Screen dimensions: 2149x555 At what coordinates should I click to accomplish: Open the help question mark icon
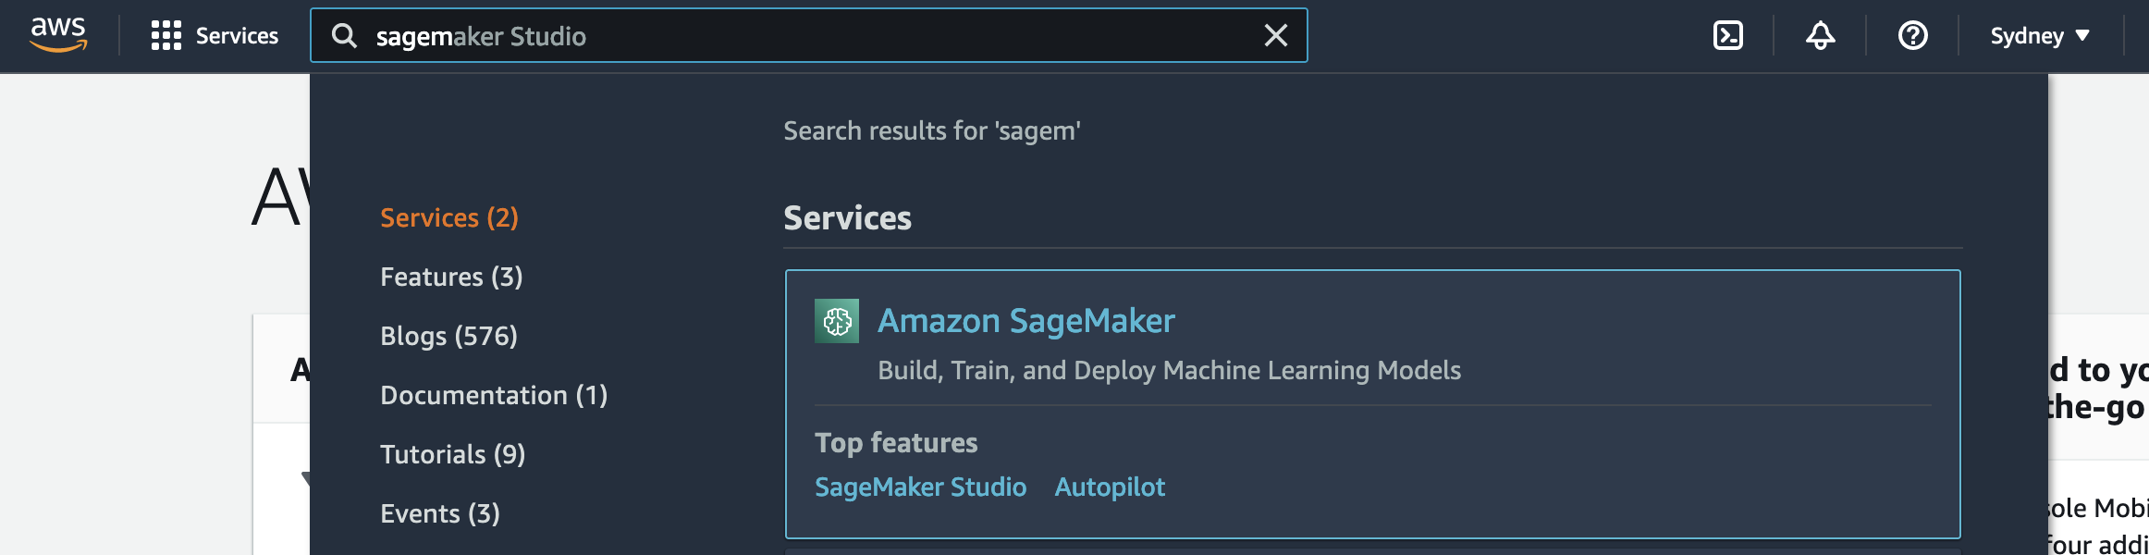[x=1912, y=36]
